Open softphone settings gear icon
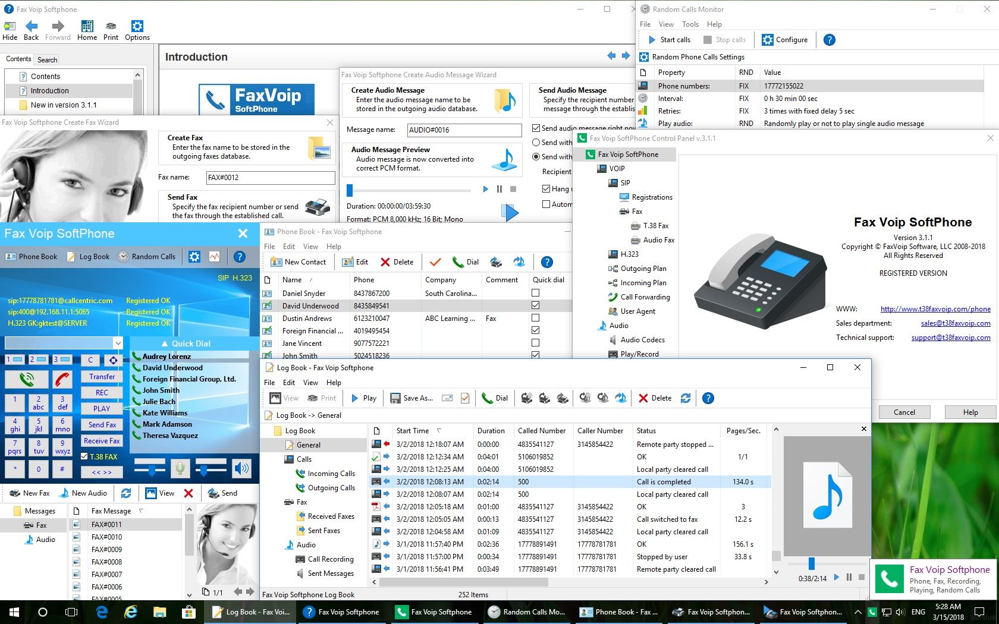The height and width of the screenshot is (624, 999). (x=194, y=257)
